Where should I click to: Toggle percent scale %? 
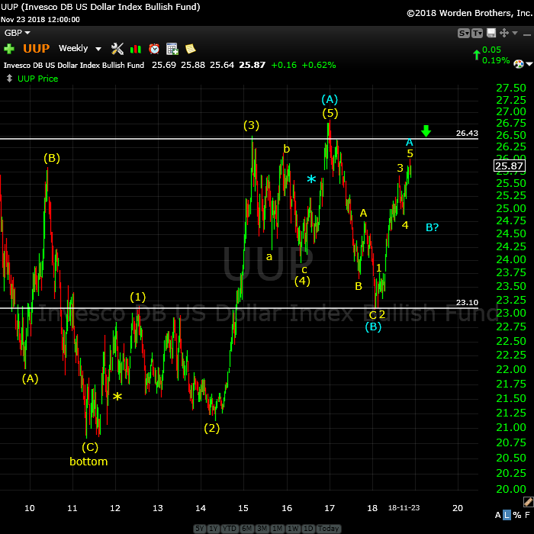(517, 515)
